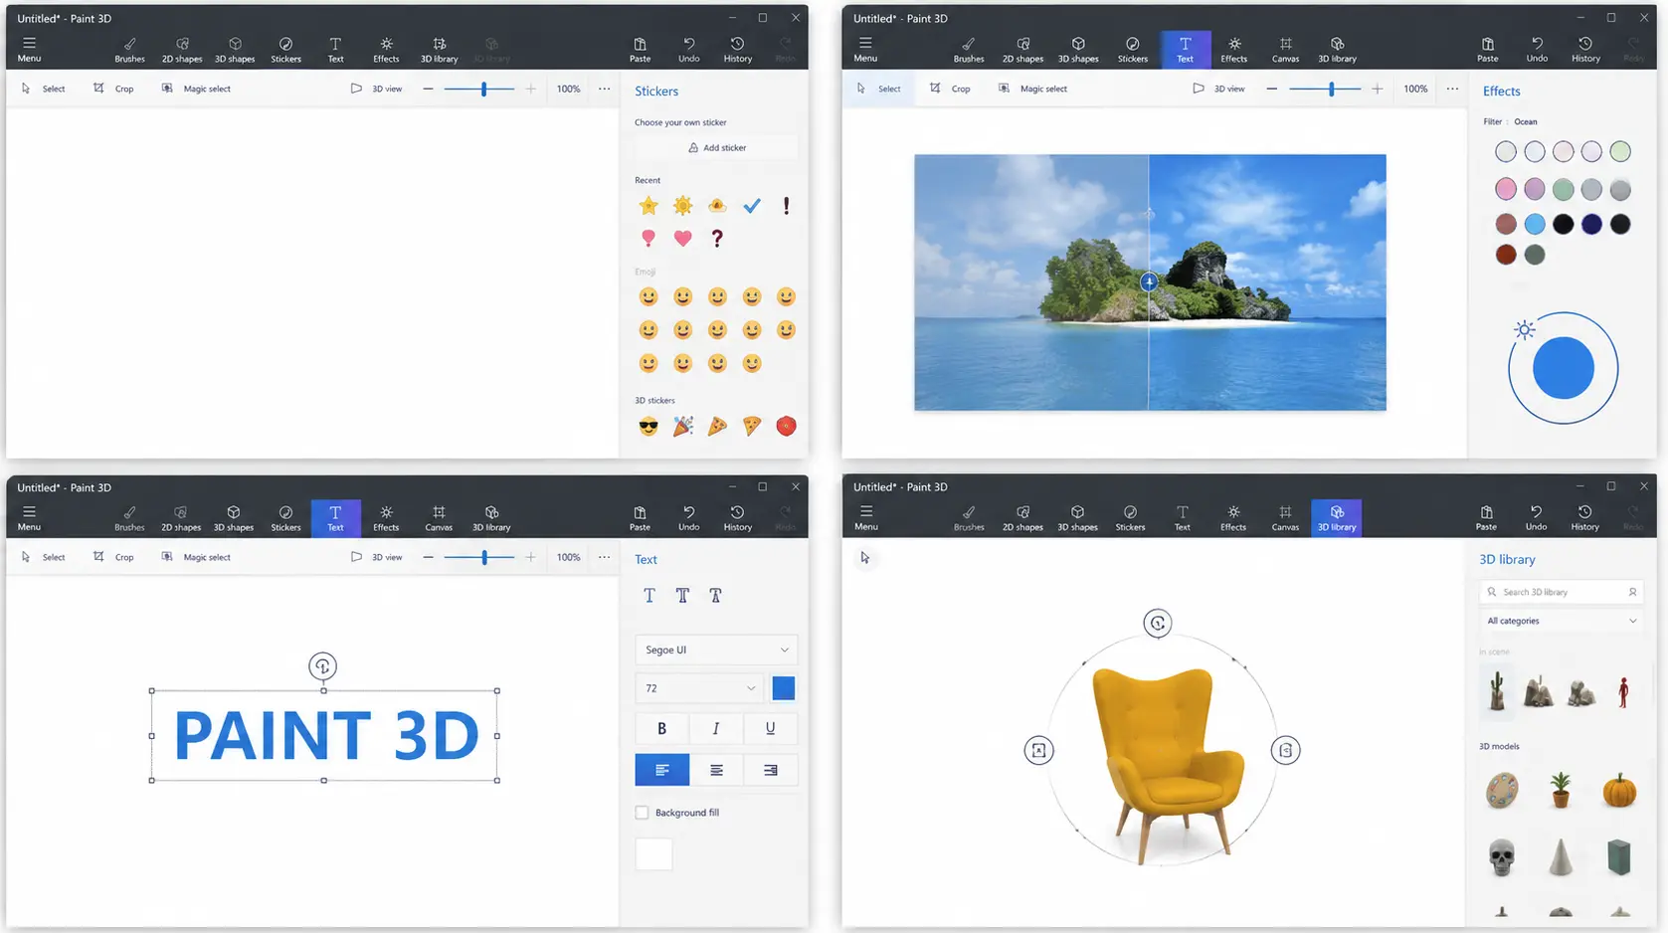Click rotate handle above PAINT 3D text
This screenshot has width=1668, height=933.
click(x=322, y=666)
